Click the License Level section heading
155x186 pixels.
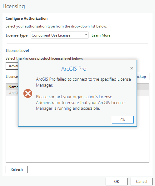click(x=17, y=51)
